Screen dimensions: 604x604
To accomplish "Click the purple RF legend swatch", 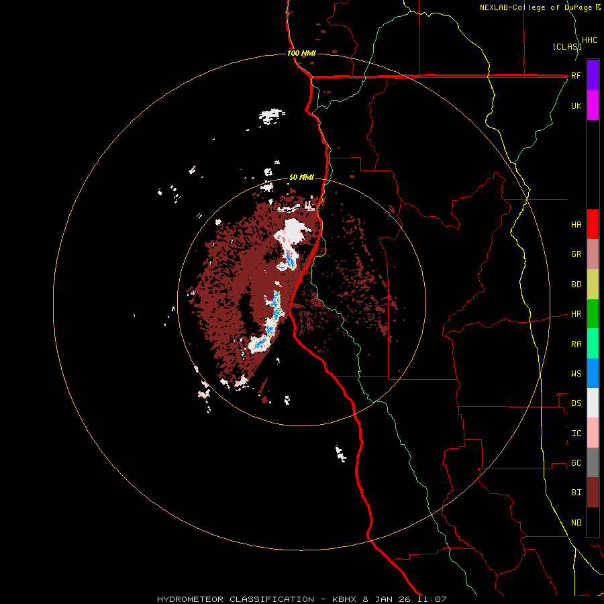I will coord(593,75).
